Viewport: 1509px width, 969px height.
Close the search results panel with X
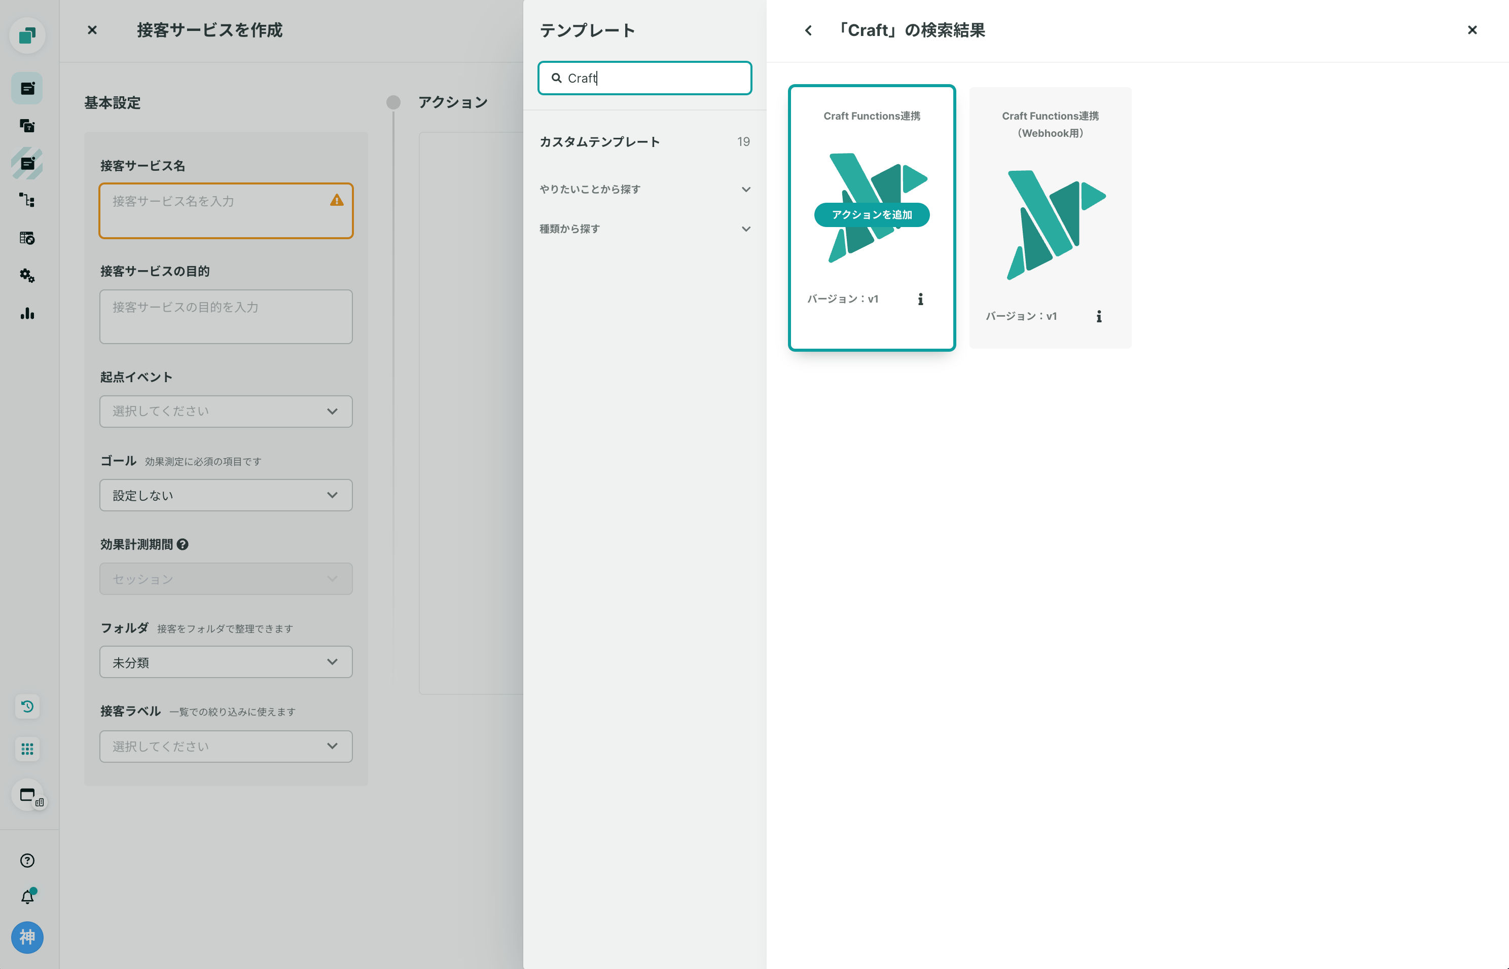click(1472, 29)
